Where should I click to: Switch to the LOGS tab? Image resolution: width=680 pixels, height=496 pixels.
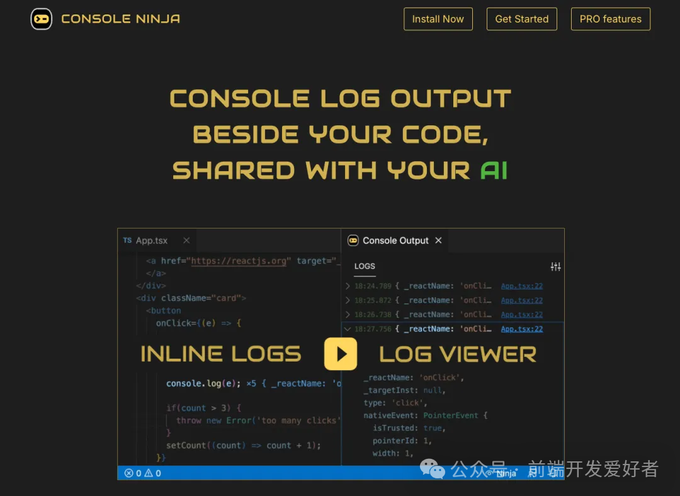tap(365, 266)
